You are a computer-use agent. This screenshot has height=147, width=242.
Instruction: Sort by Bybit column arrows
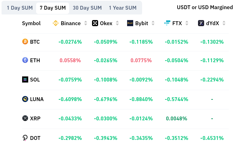coord(153,23)
